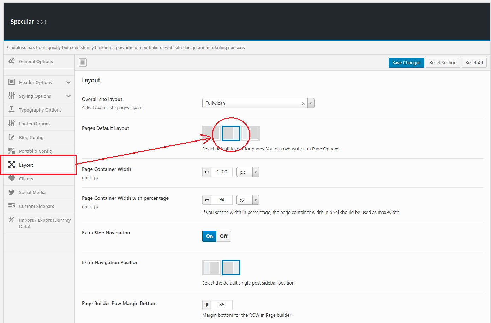The image size is (491, 323).
Task: Click the Select overall ste pages layout description
Action: click(x=112, y=108)
